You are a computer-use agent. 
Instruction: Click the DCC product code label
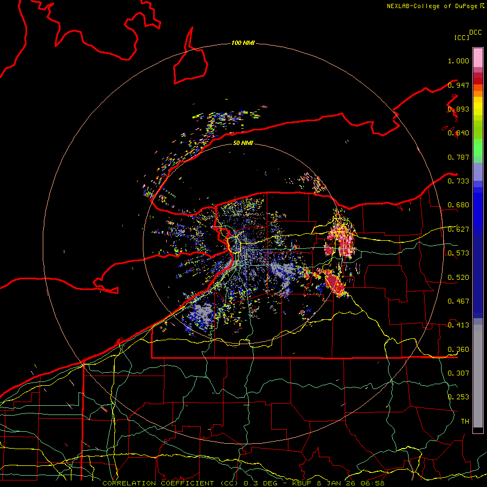coord(475,32)
